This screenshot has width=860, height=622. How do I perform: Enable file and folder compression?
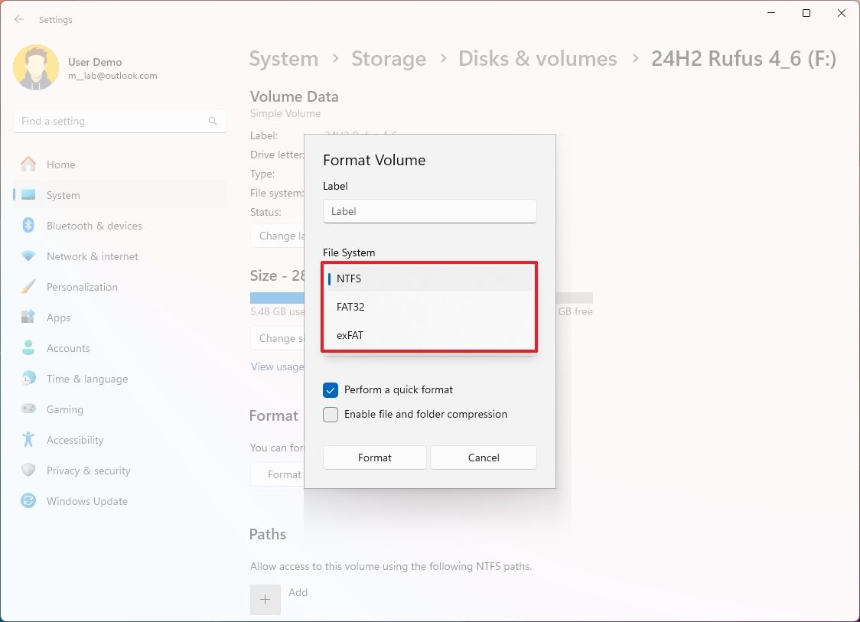point(330,414)
